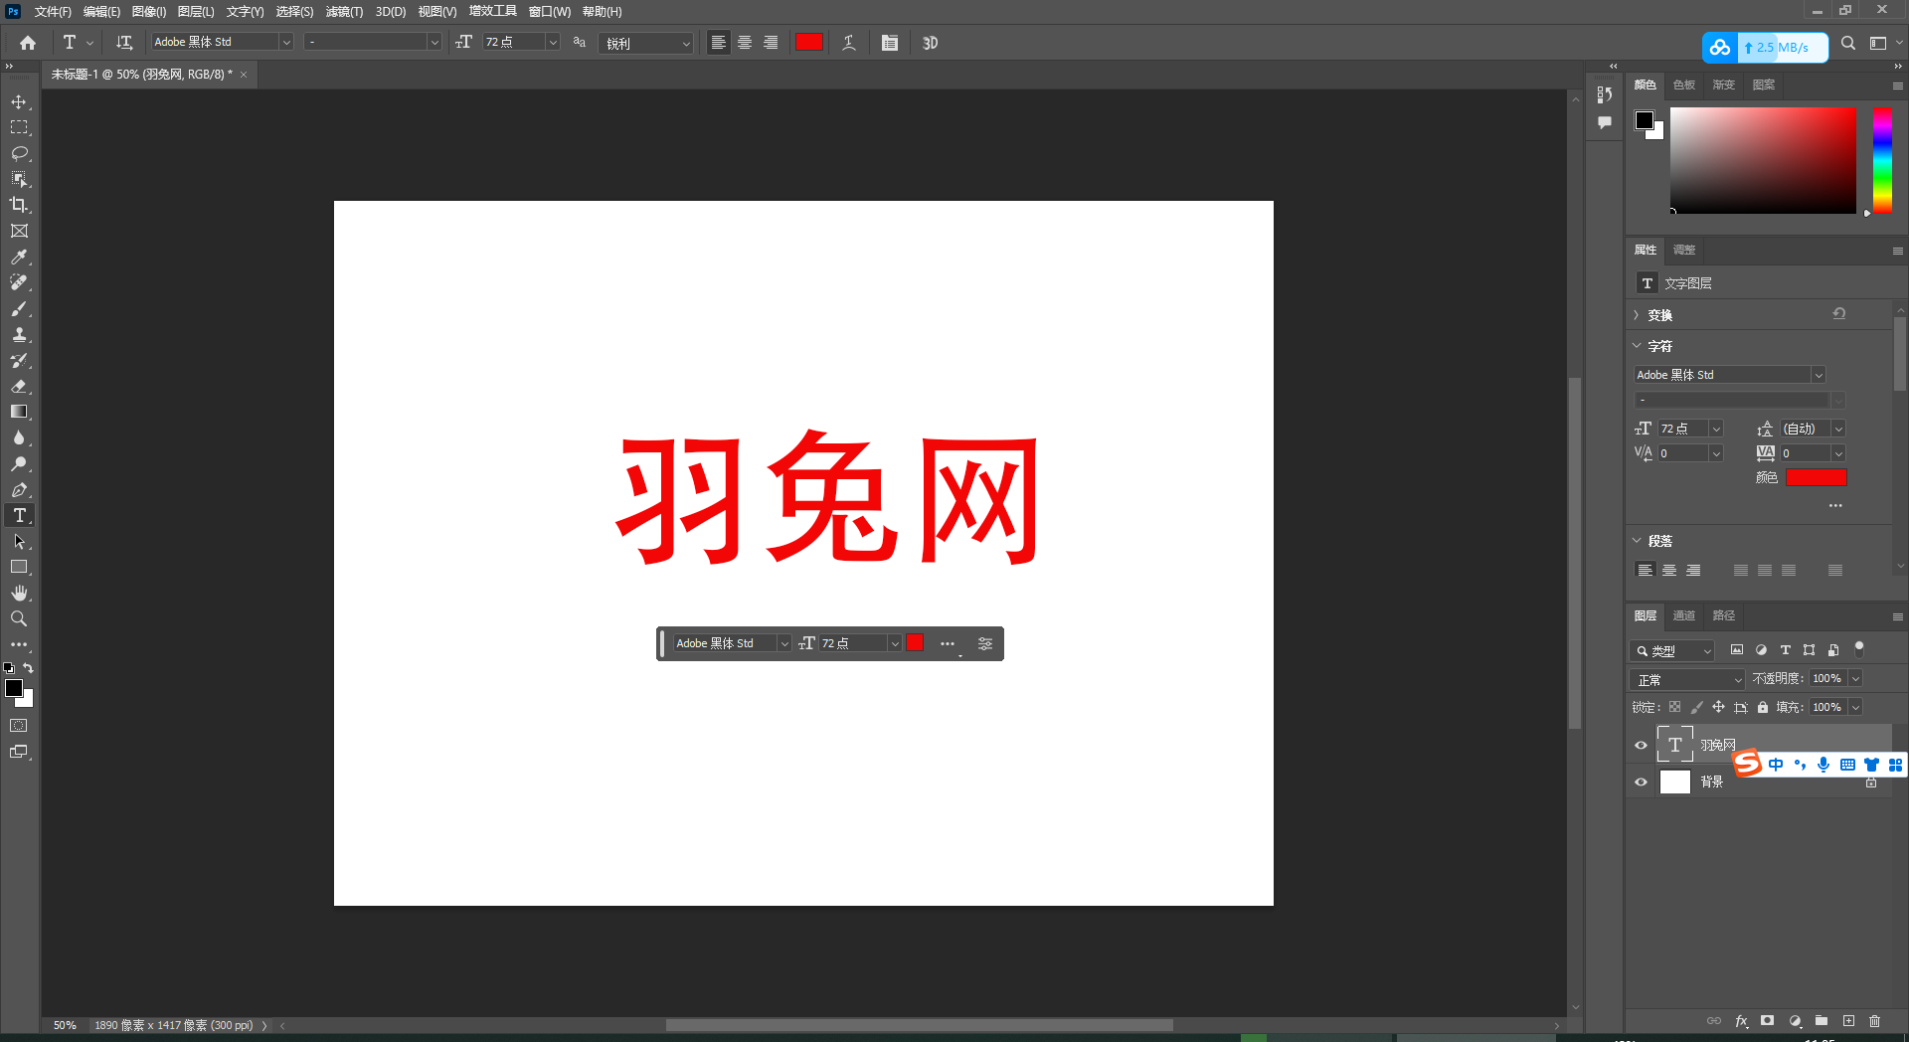Select the History Brush tool

coord(19,360)
